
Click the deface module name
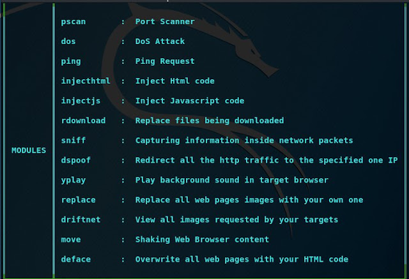coord(76,259)
